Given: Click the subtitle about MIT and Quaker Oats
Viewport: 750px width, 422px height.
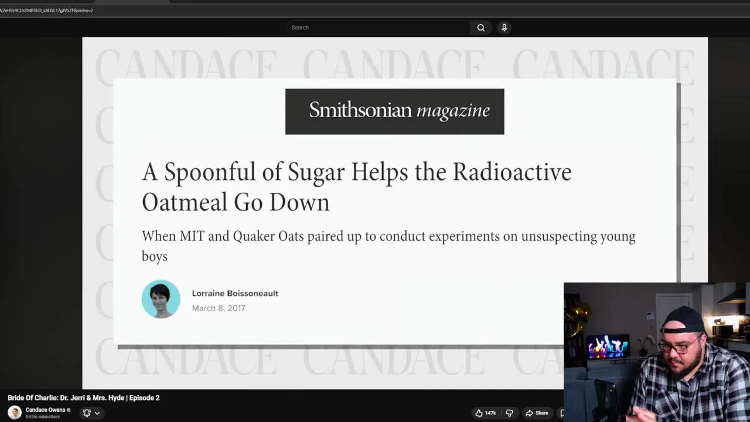Looking at the screenshot, I should 388,246.
